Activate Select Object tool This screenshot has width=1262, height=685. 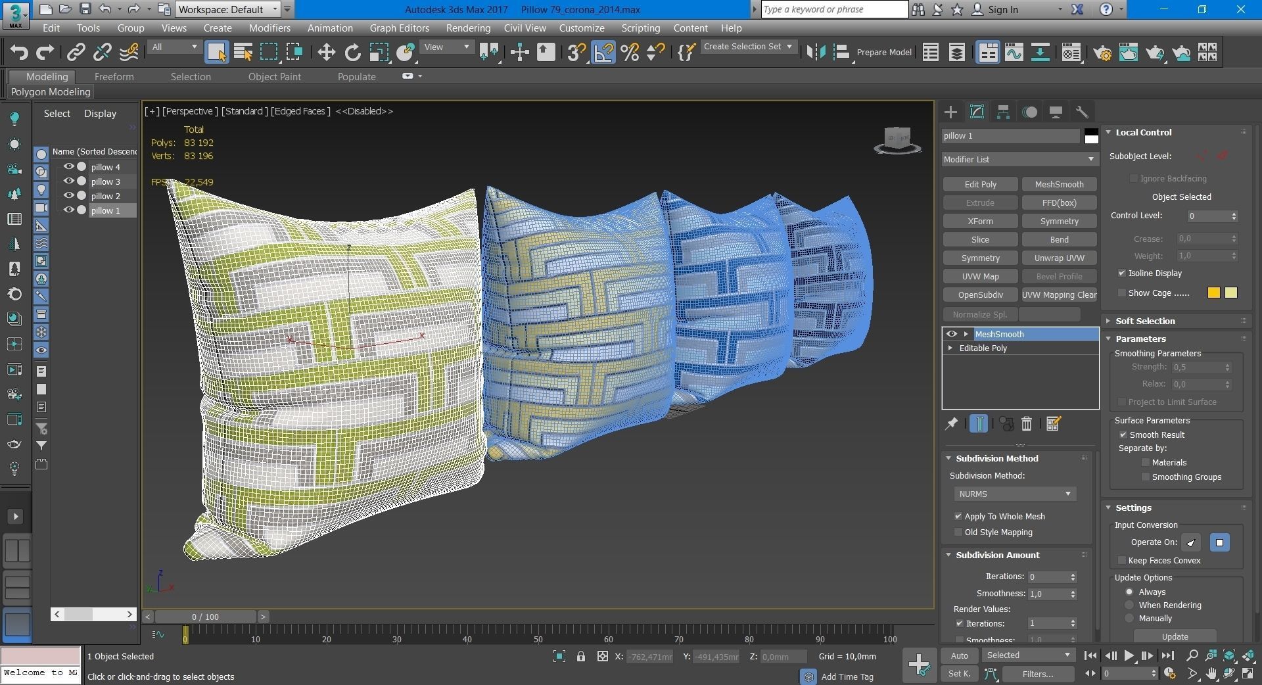point(216,52)
